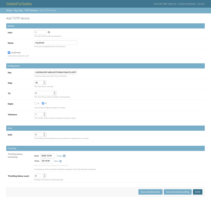The height and width of the screenshot is (206, 211).
Task: Select the 8 digits radio option
Action: click(x=43, y=103)
